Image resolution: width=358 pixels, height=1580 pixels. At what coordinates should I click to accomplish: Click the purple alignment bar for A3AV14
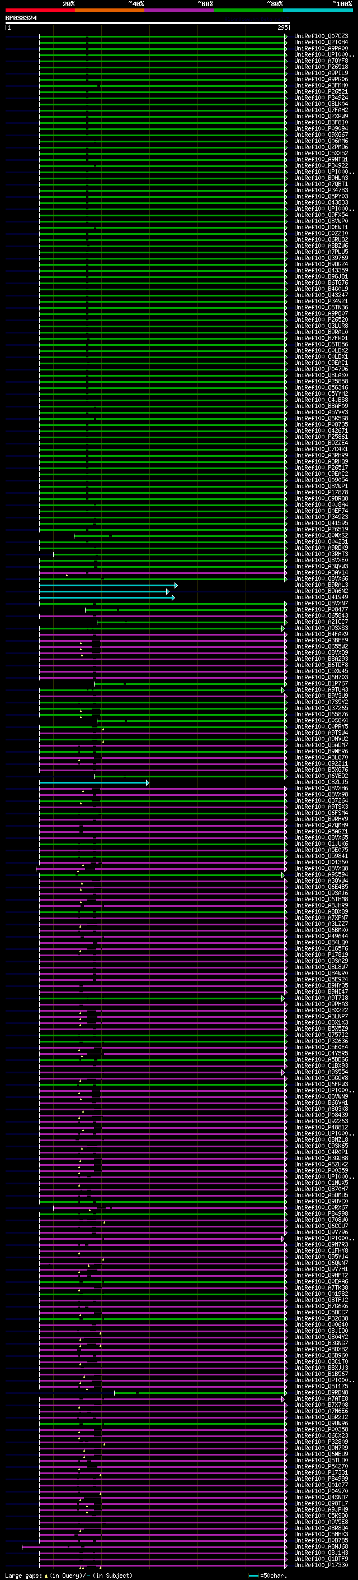[x=163, y=573]
